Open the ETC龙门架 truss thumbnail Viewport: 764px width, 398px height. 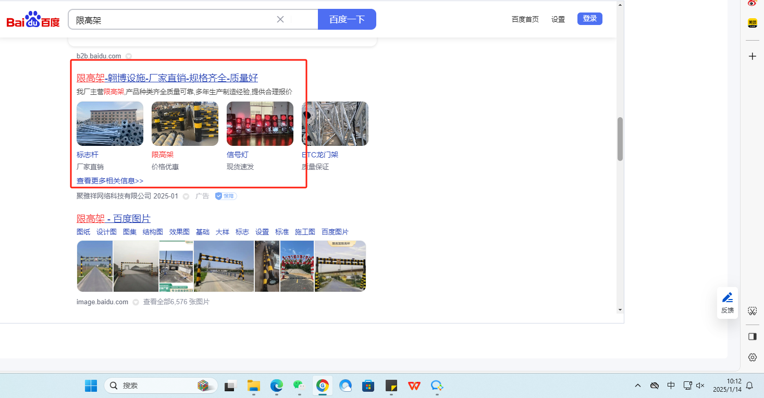coord(335,123)
